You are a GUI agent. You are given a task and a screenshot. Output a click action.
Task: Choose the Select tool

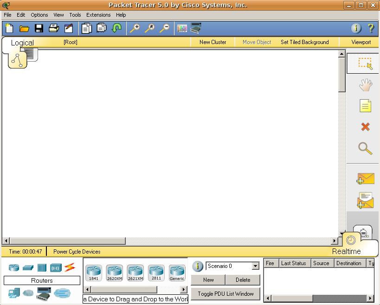pos(365,64)
